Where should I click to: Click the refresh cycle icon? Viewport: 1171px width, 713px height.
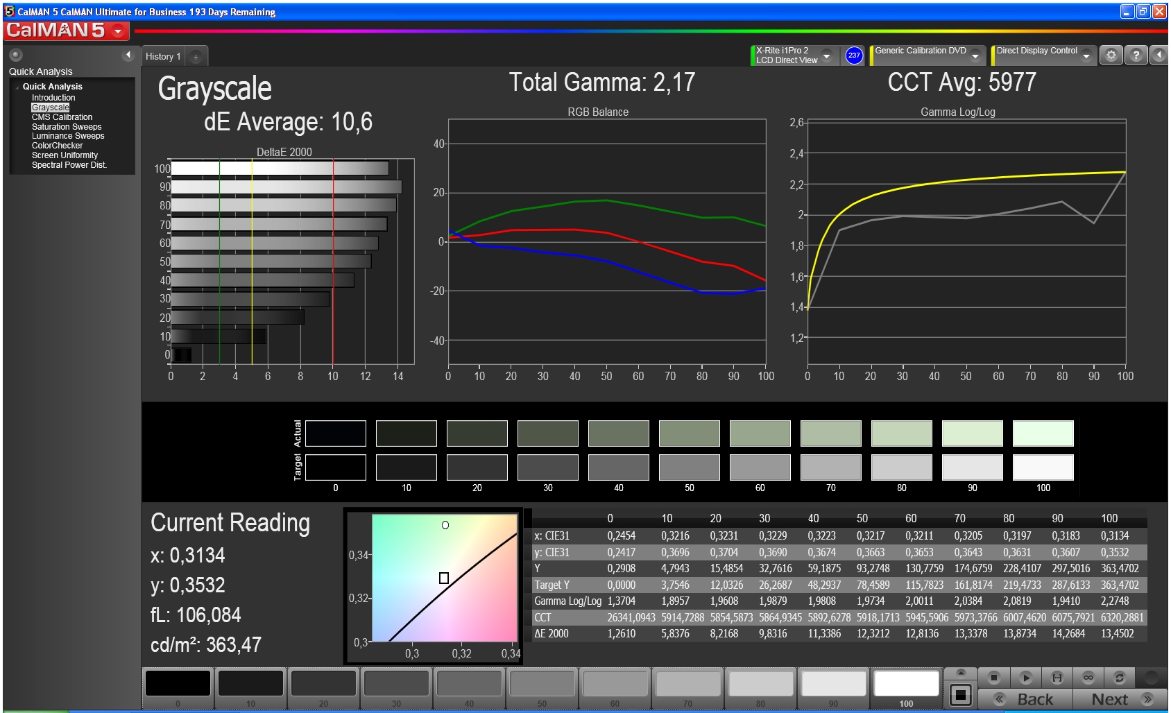point(1119,678)
